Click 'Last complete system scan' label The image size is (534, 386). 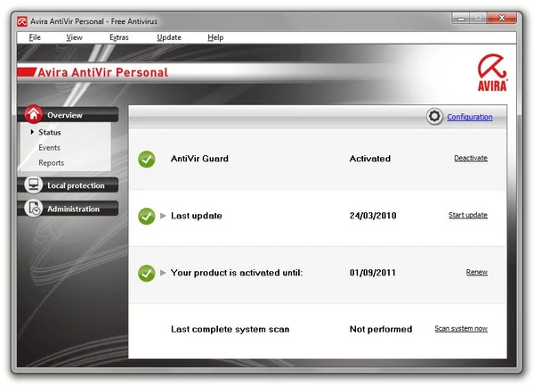[x=231, y=329]
